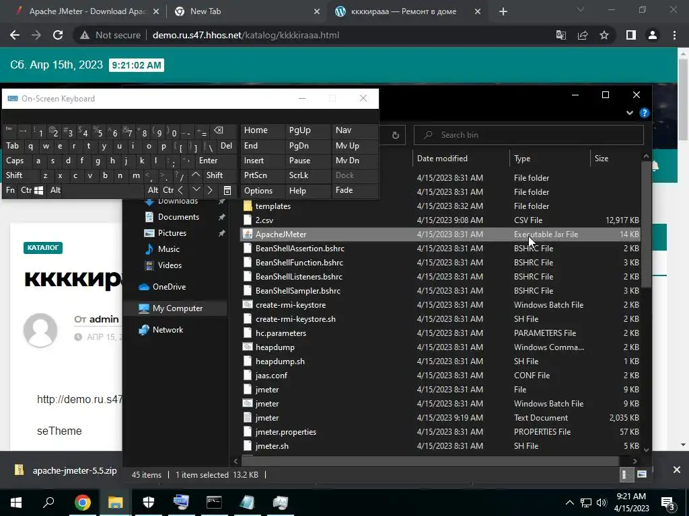Open Windows Security shield in taskbar
Image resolution: width=689 pixels, height=516 pixels.
coord(149,503)
